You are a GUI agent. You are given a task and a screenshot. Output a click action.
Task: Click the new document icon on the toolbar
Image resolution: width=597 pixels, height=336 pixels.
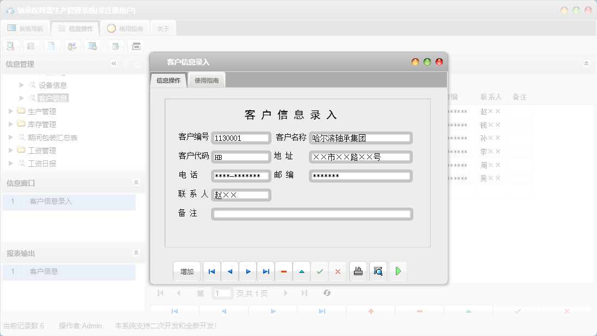tap(52, 46)
